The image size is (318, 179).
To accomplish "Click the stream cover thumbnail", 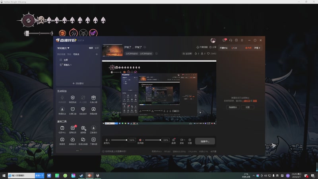I will click(112, 51).
